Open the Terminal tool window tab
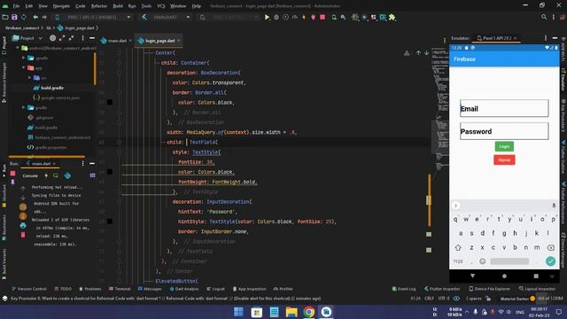This screenshot has height=319, width=567. pos(120,289)
